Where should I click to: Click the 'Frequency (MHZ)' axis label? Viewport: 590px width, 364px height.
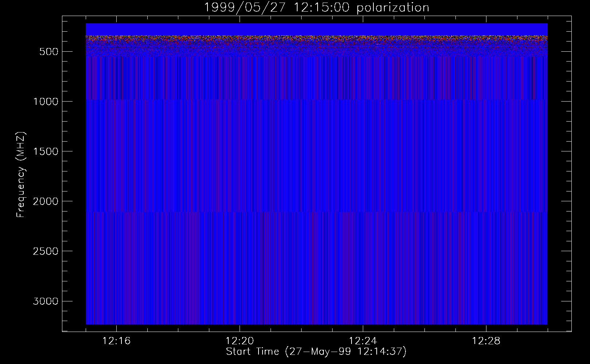[x=21, y=175]
